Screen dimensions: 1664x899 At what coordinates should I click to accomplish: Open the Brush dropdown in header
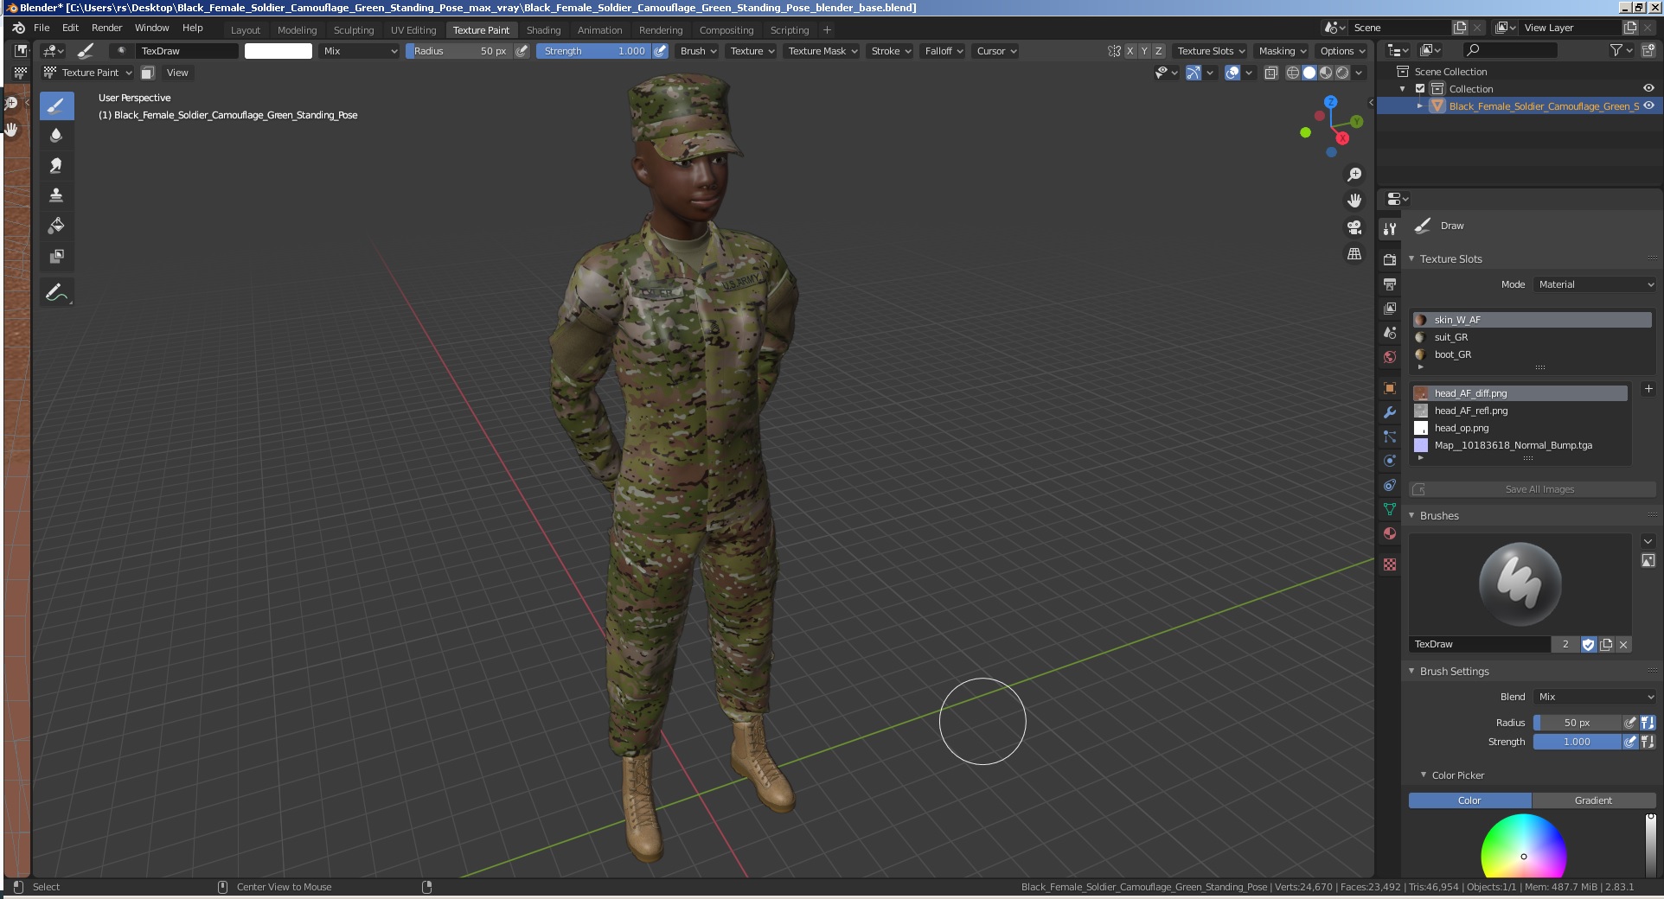click(x=699, y=51)
